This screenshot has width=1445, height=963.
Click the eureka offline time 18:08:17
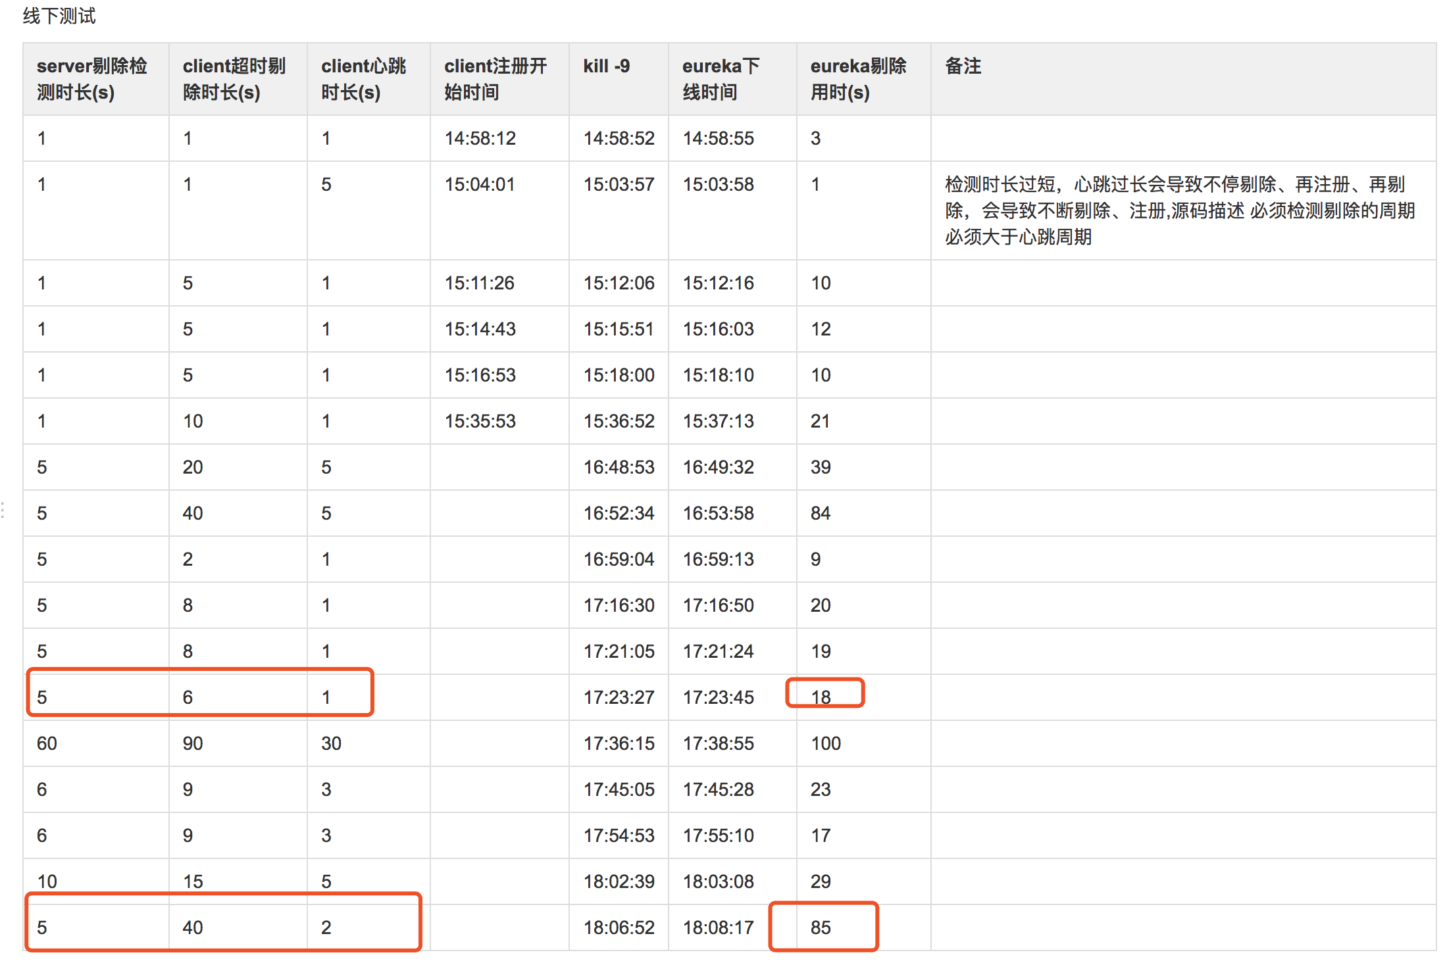(x=718, y=927)
